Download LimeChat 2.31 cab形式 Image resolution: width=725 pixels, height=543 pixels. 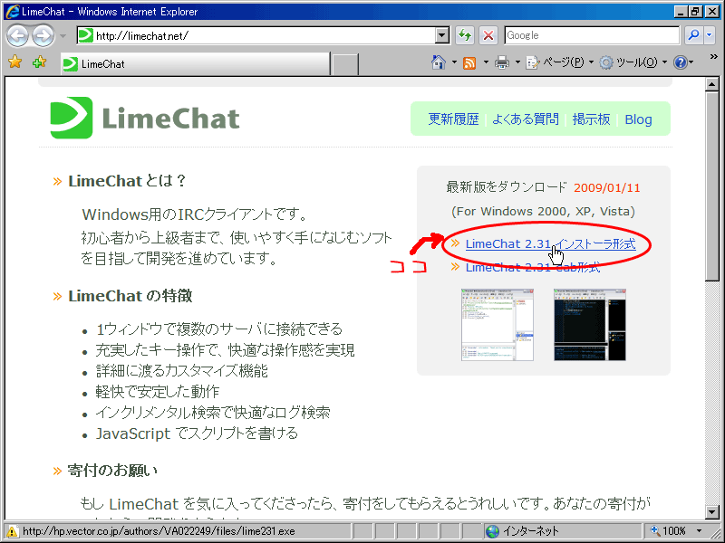click(x=533, y=267)
